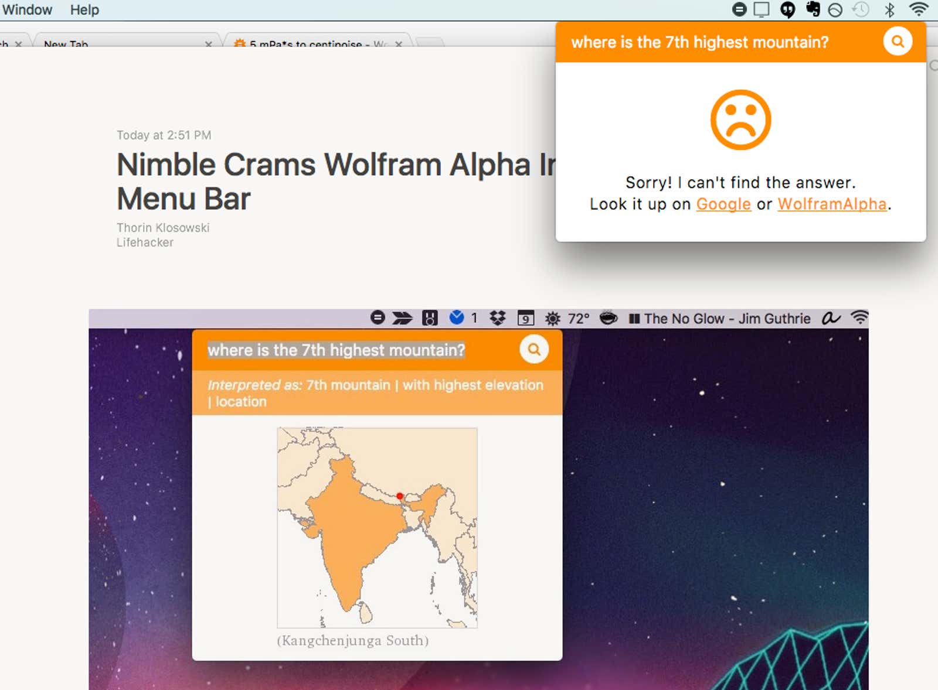Click the pause icon before The No Glow
Image resolution: width=938 pixels, height=690 pixels.
634,319
